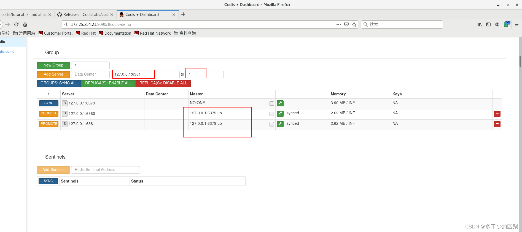Click the New Group button
This screenshot has height=232, width=522.
click(53, 65)
